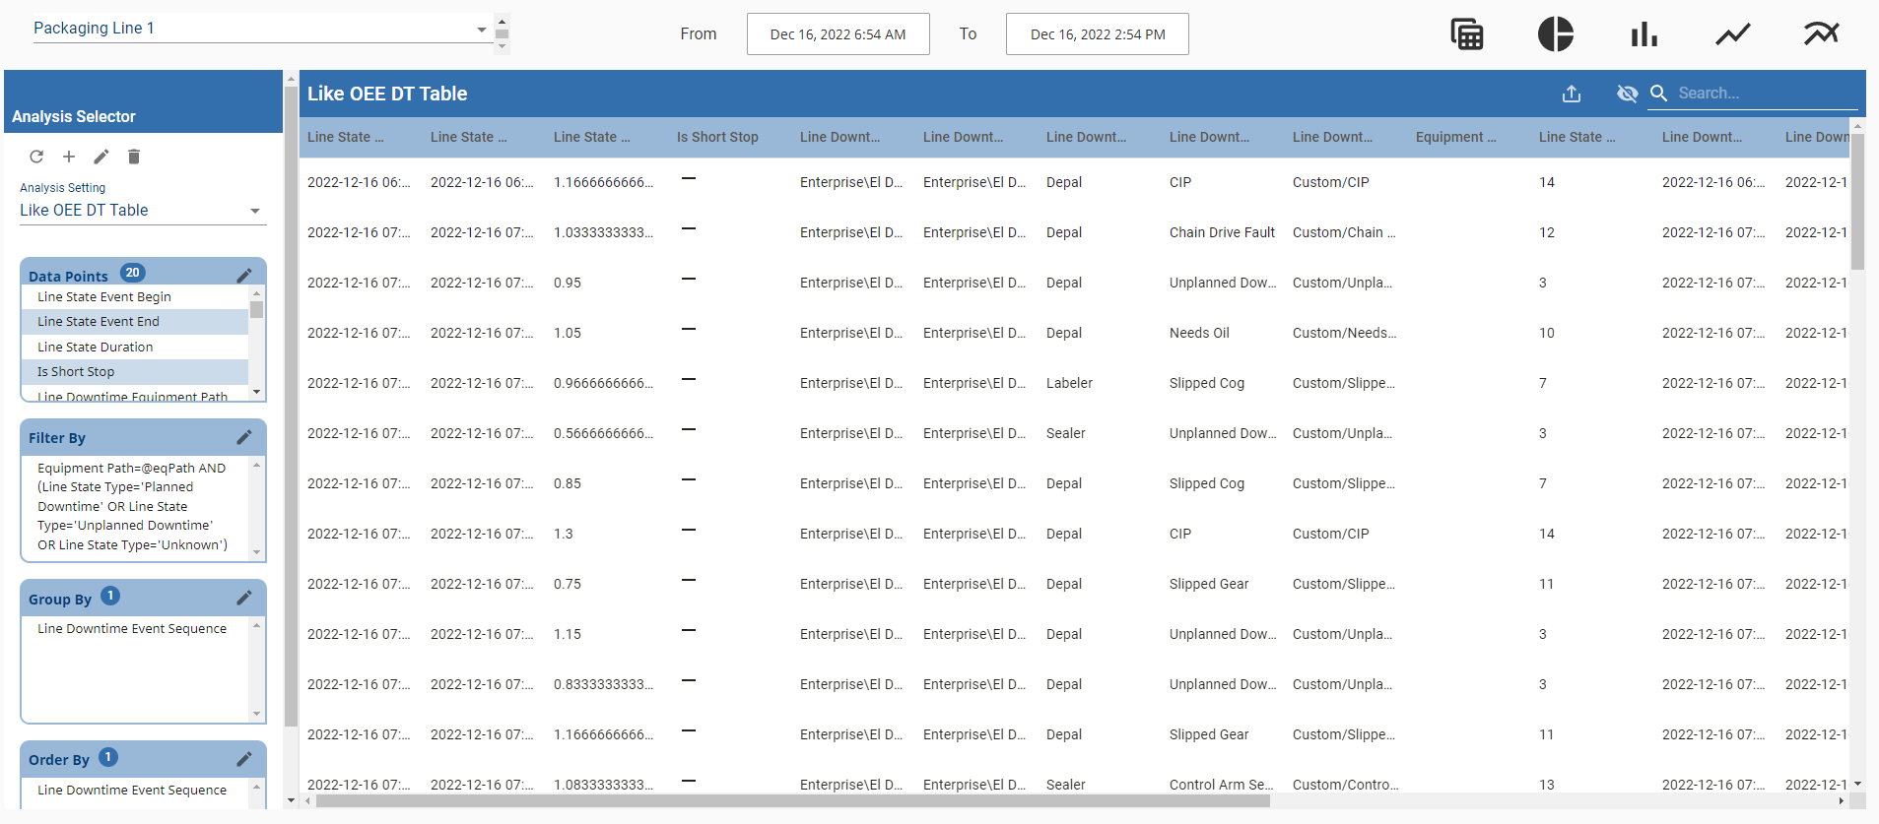This screenshot has width=1879, height=824.
Task: Toggle hidden columns visibility eye icon
Action: [1627, 94]
